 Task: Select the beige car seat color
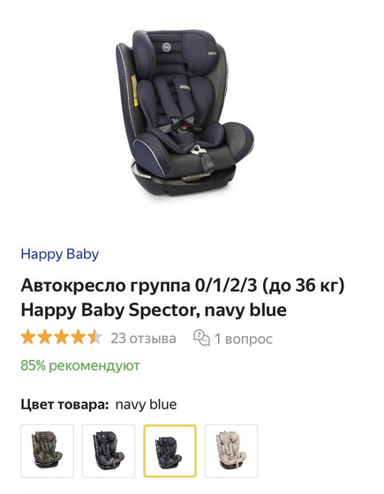coord(231,451)
